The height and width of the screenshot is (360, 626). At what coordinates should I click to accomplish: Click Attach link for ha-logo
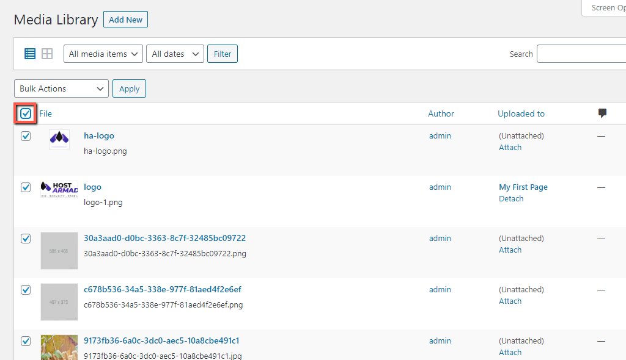click(510, 147)
